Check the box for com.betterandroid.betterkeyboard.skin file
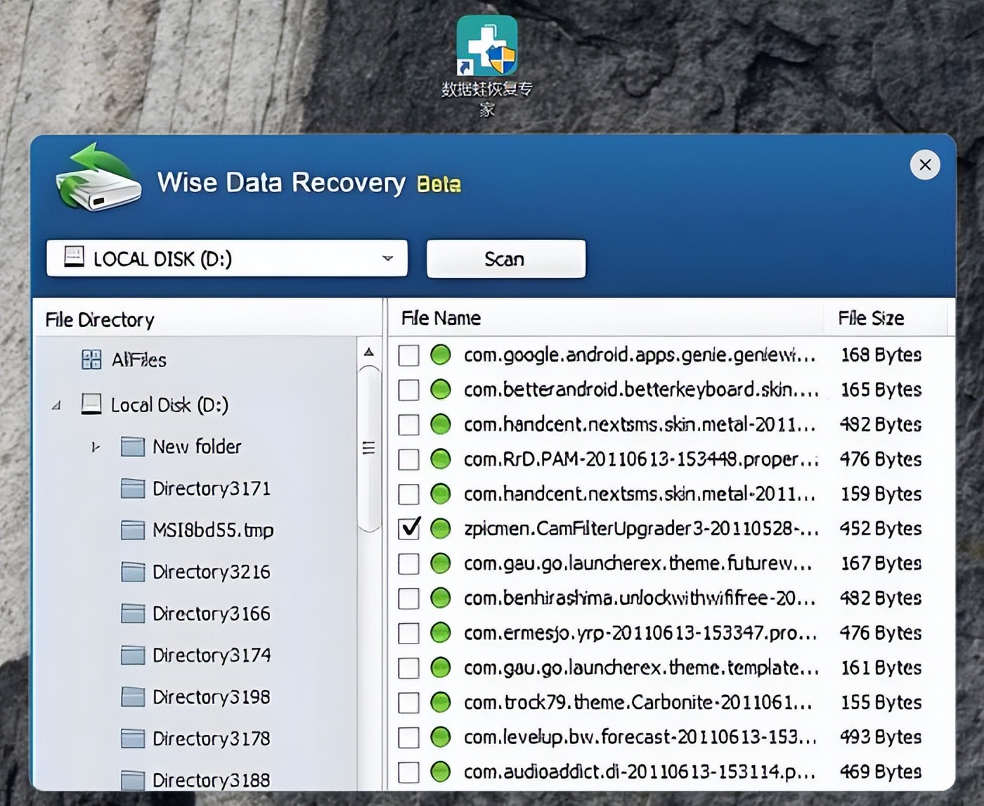The height and width of the screenshot is (806, 984). pyautogui.click(x=408, y=389)
